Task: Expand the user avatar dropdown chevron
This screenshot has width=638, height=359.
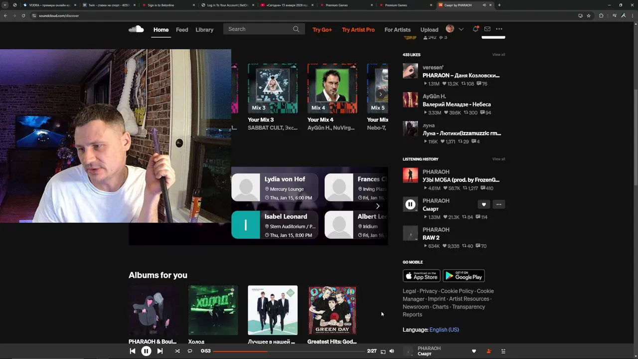Action: pos(461,29)
